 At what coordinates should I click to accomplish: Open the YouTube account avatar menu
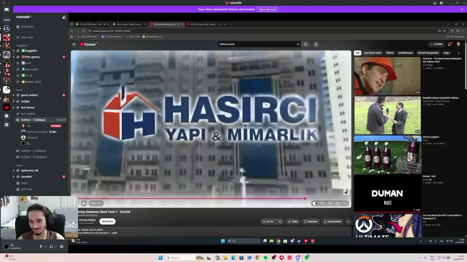point(458,44)
